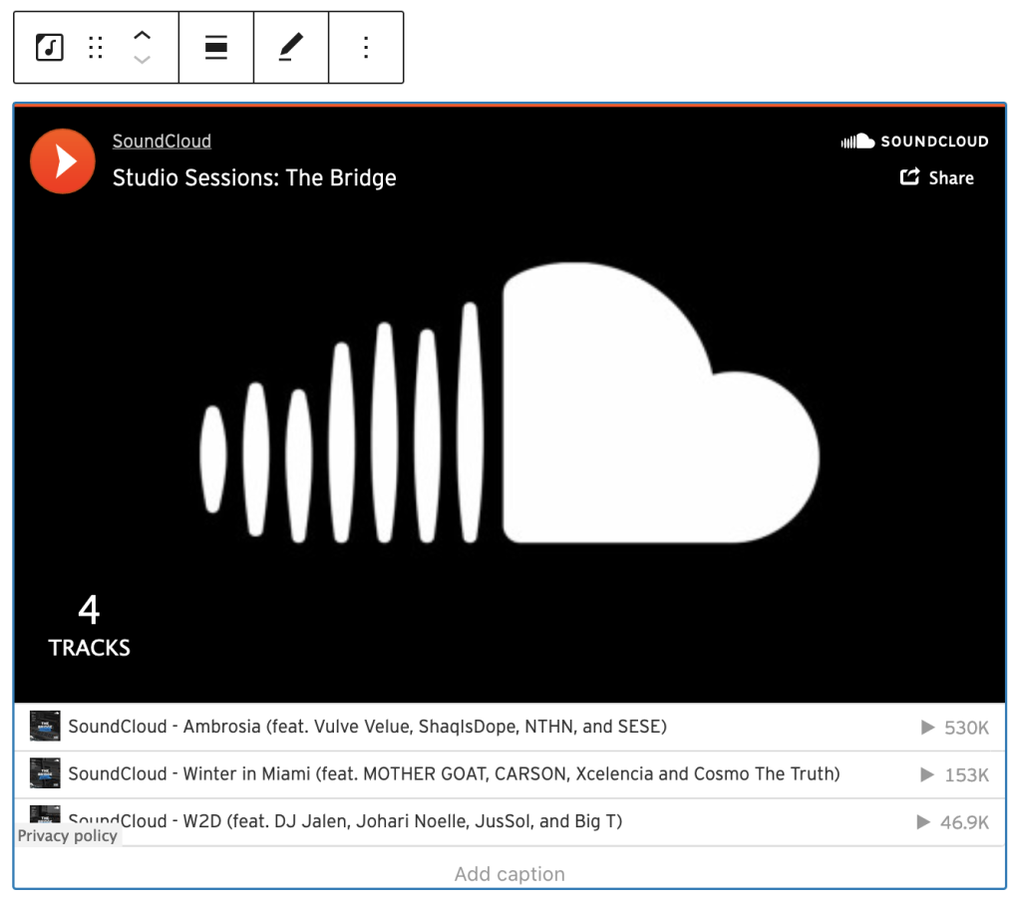Click the Studio Sessions: The Bridge title
Viewport: 1021px width, 903px height.
pos(254,177)
